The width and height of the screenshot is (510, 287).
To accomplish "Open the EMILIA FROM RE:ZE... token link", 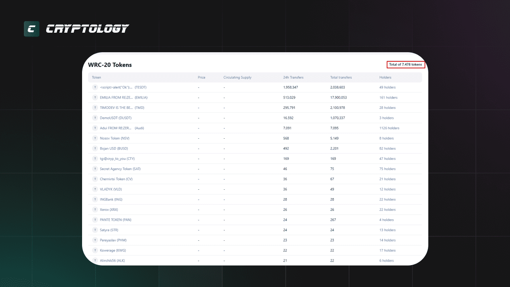I will [x=124, y=98].
